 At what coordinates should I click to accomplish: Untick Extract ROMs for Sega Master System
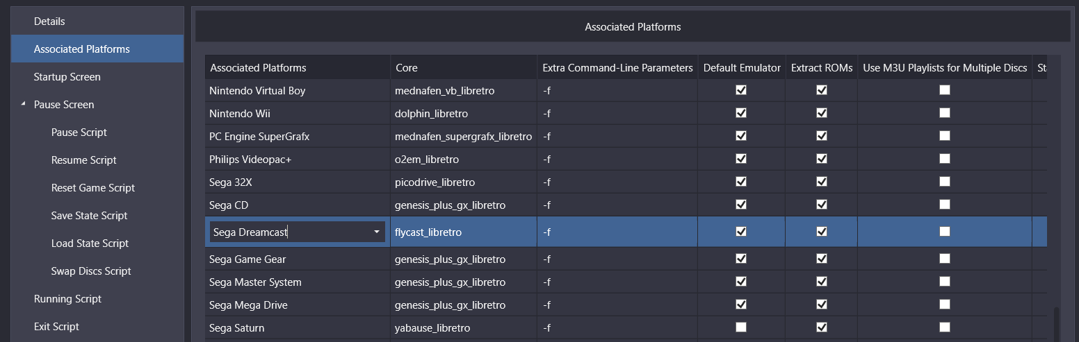click(822, 282)
